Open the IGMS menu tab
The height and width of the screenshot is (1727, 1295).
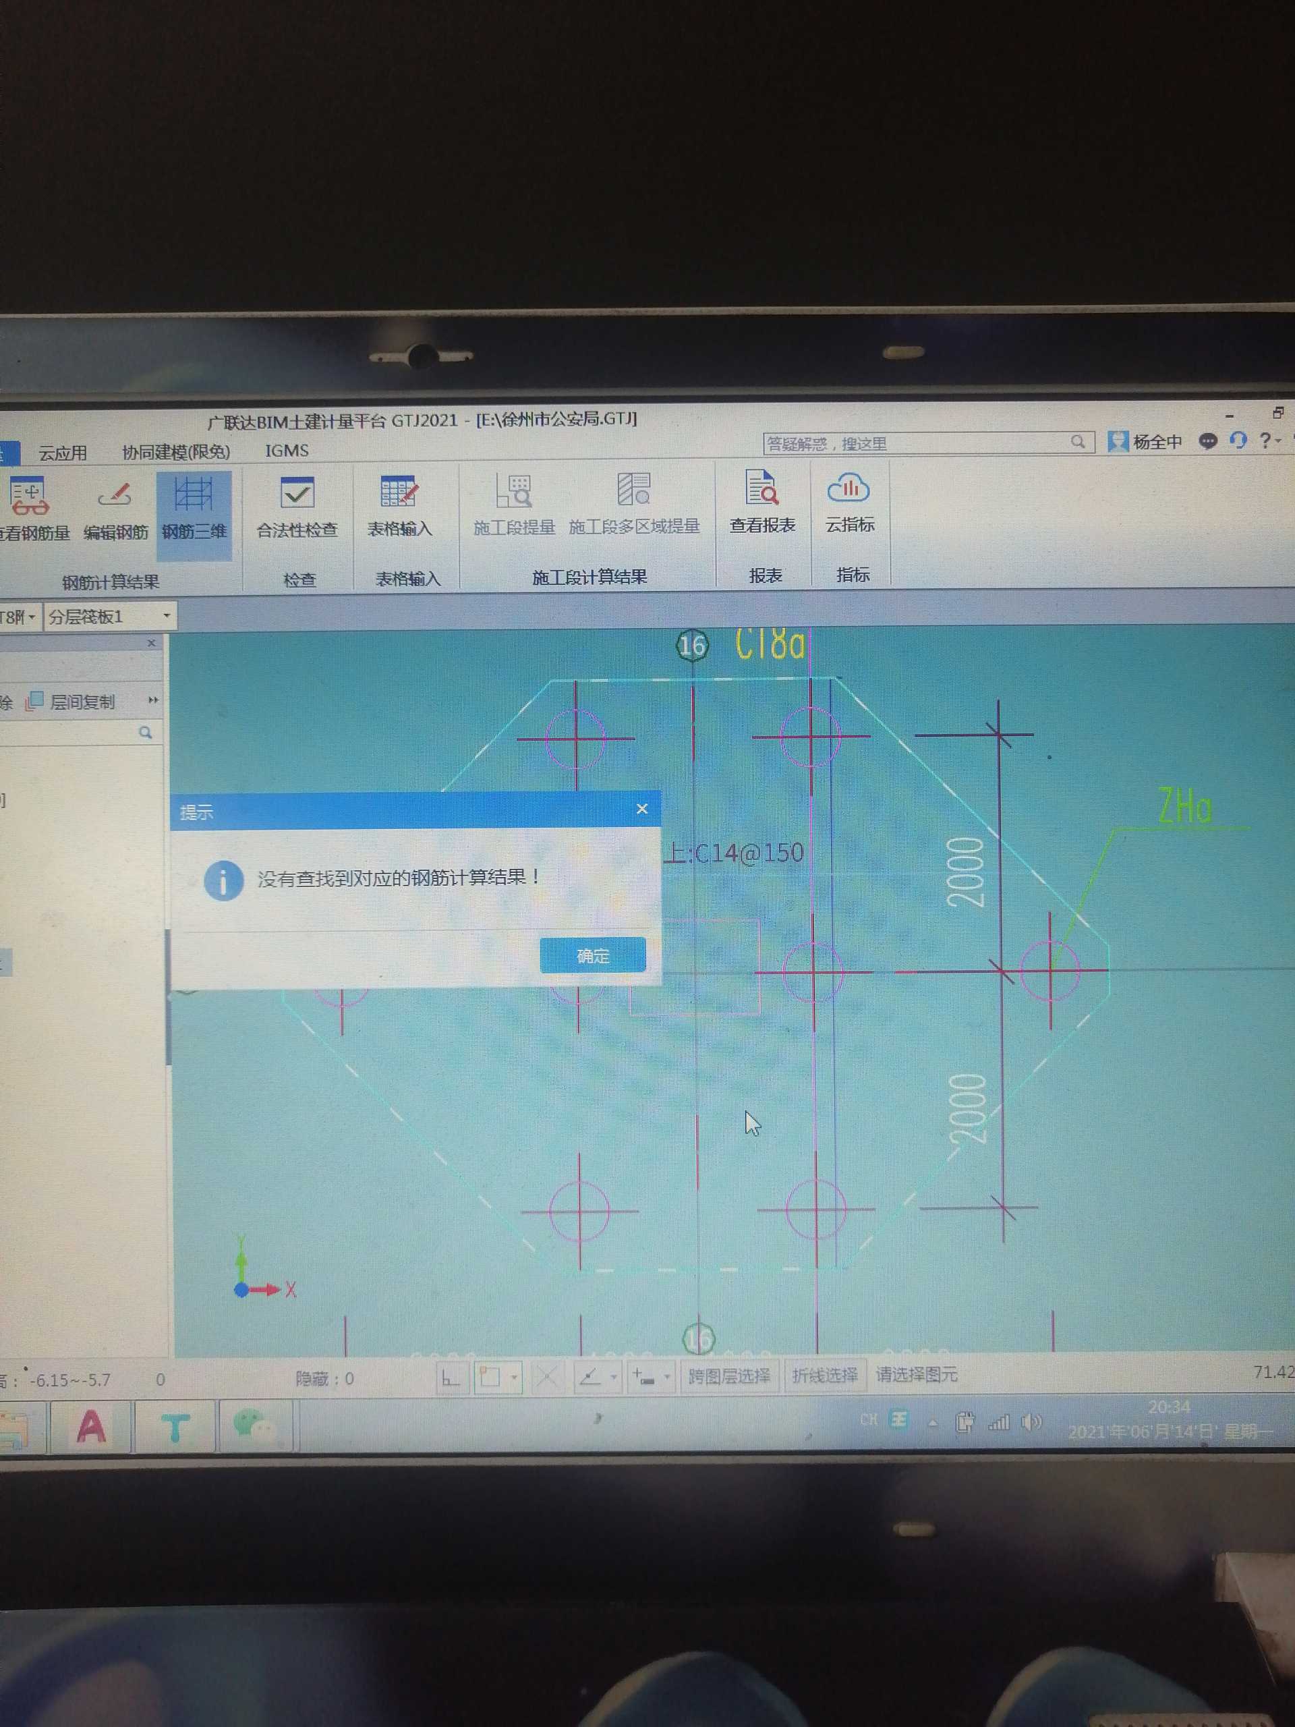287,451
